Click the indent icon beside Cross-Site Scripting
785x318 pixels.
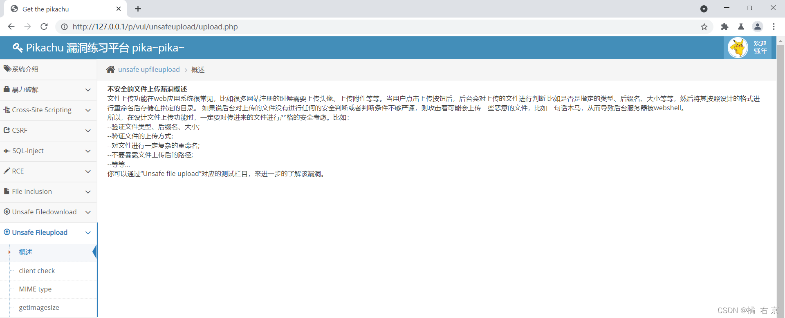point(7,109)
